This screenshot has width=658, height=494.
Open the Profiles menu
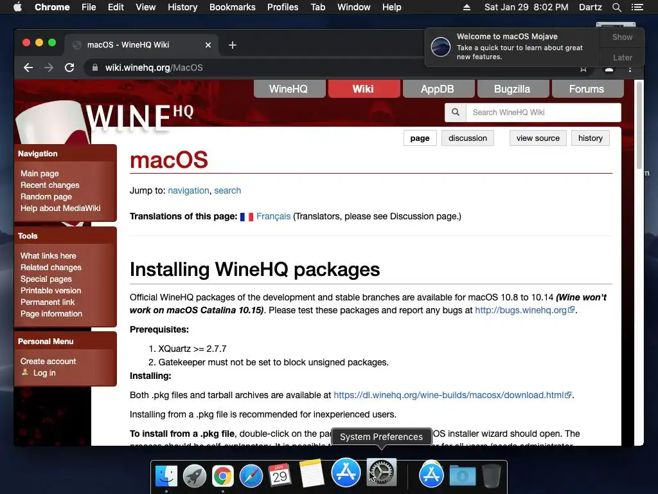(283, 7)
